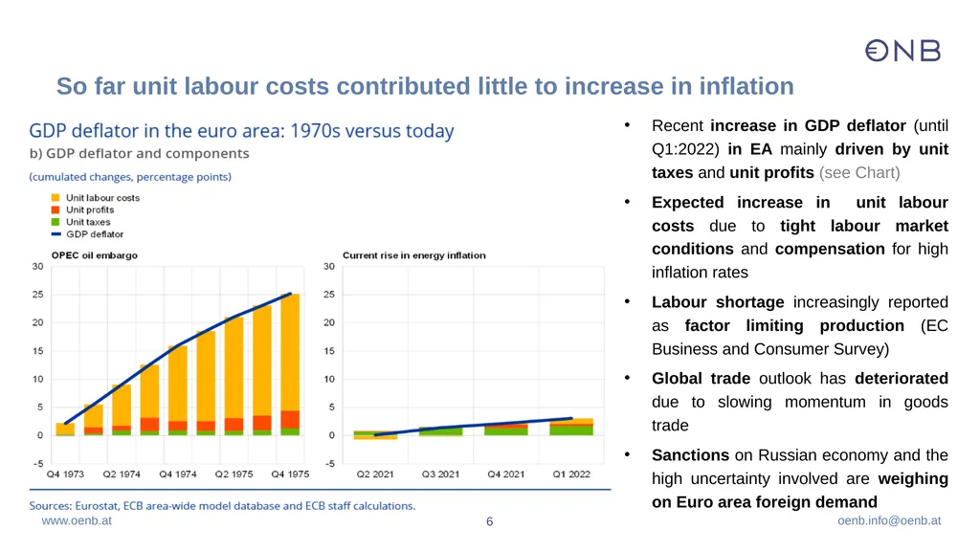Click the 'Unit taxes' legend label

pyautogui.click(x=88, y=222)
